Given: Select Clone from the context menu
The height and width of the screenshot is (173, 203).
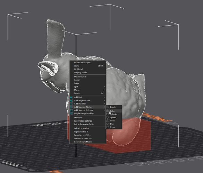Looking at the screenshot, I should pyautogui.click(x=88, y=66).
